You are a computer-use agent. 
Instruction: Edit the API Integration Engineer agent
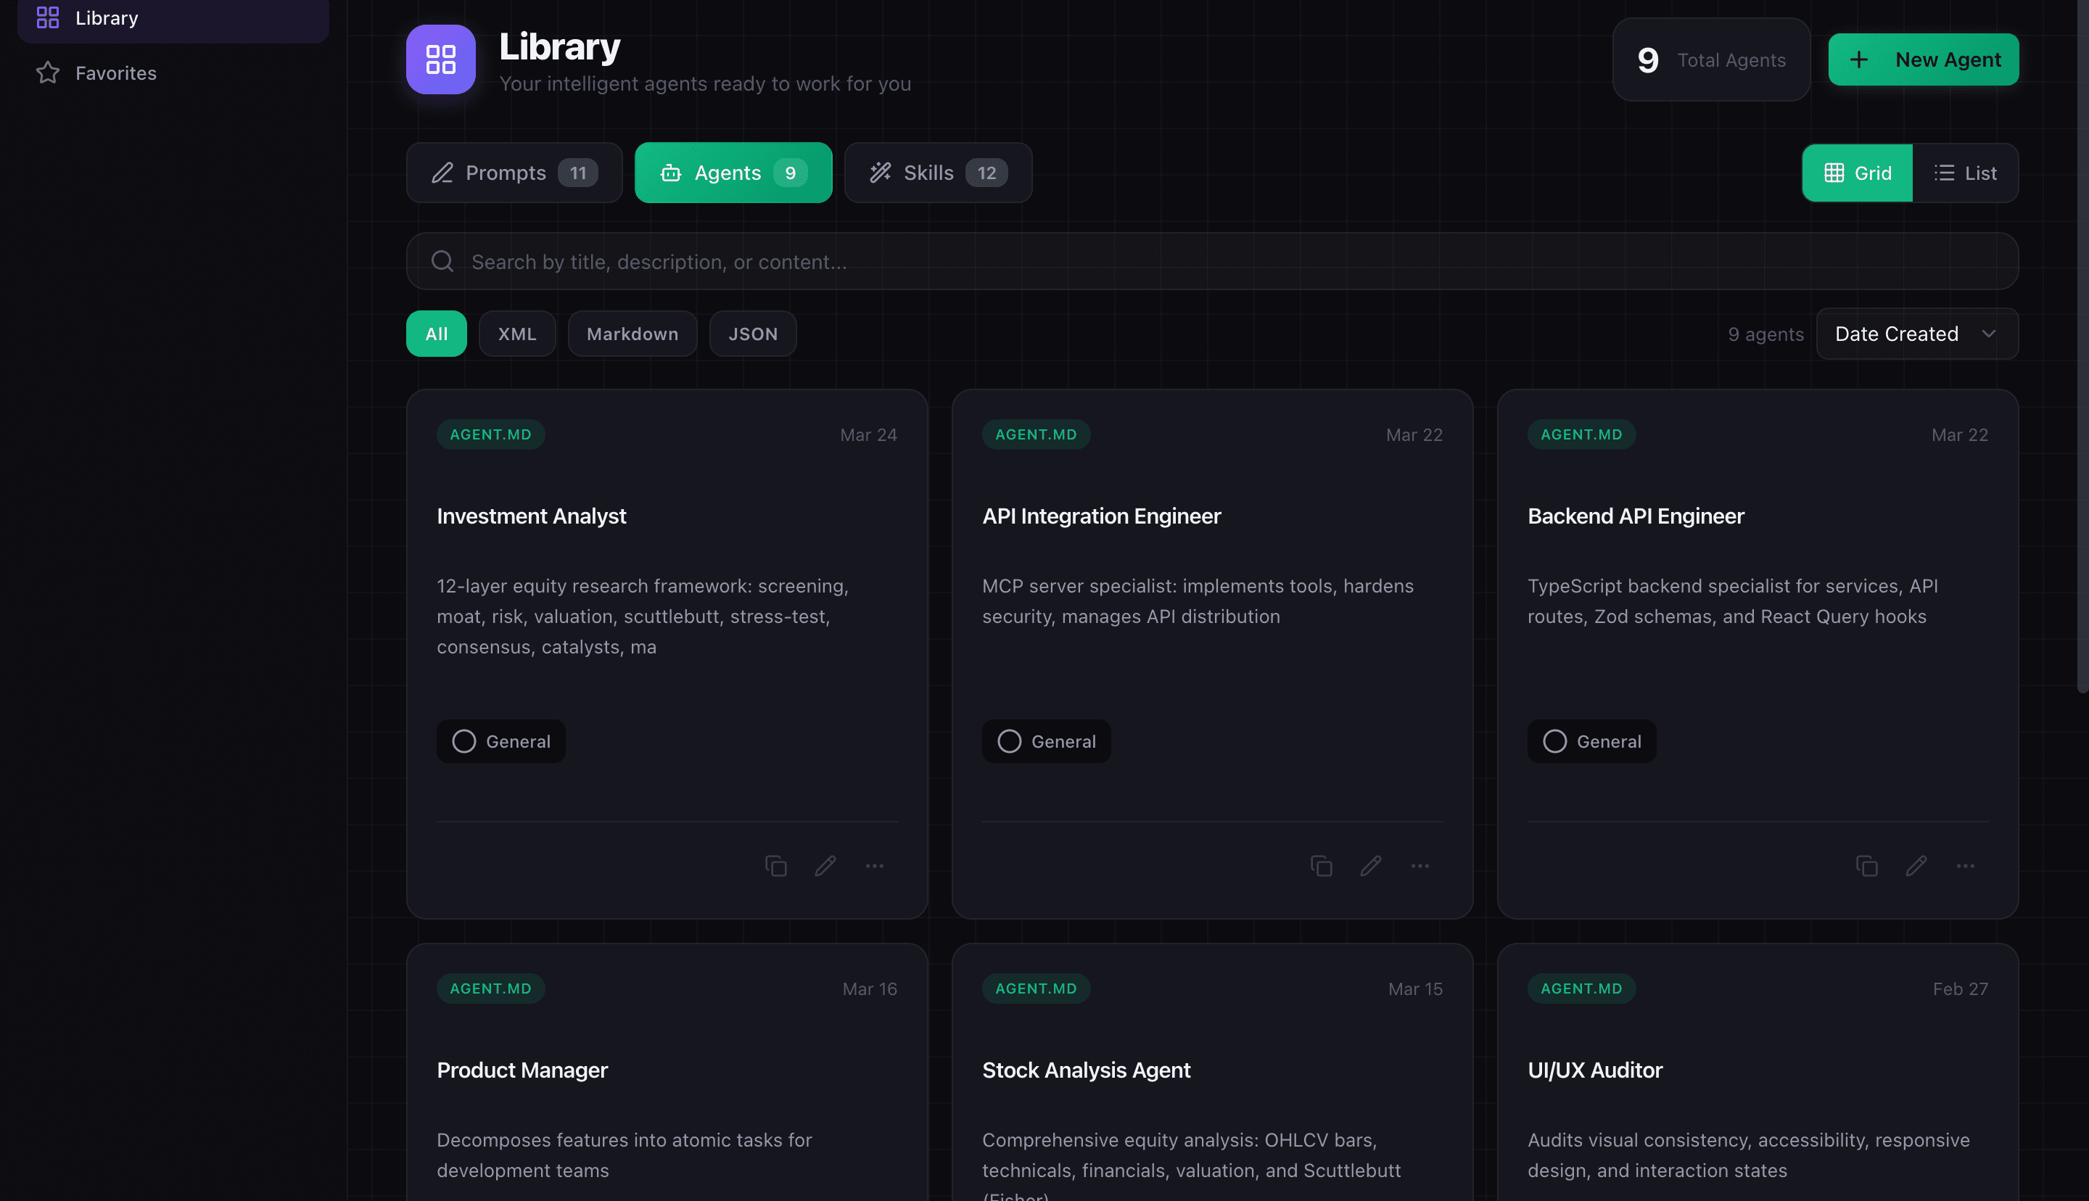click(1371, 866)
